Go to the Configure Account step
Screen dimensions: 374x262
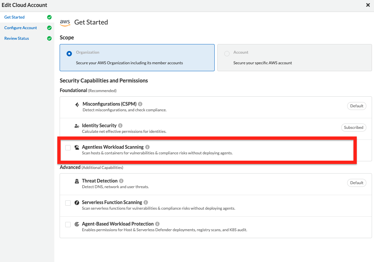(21, 28)
